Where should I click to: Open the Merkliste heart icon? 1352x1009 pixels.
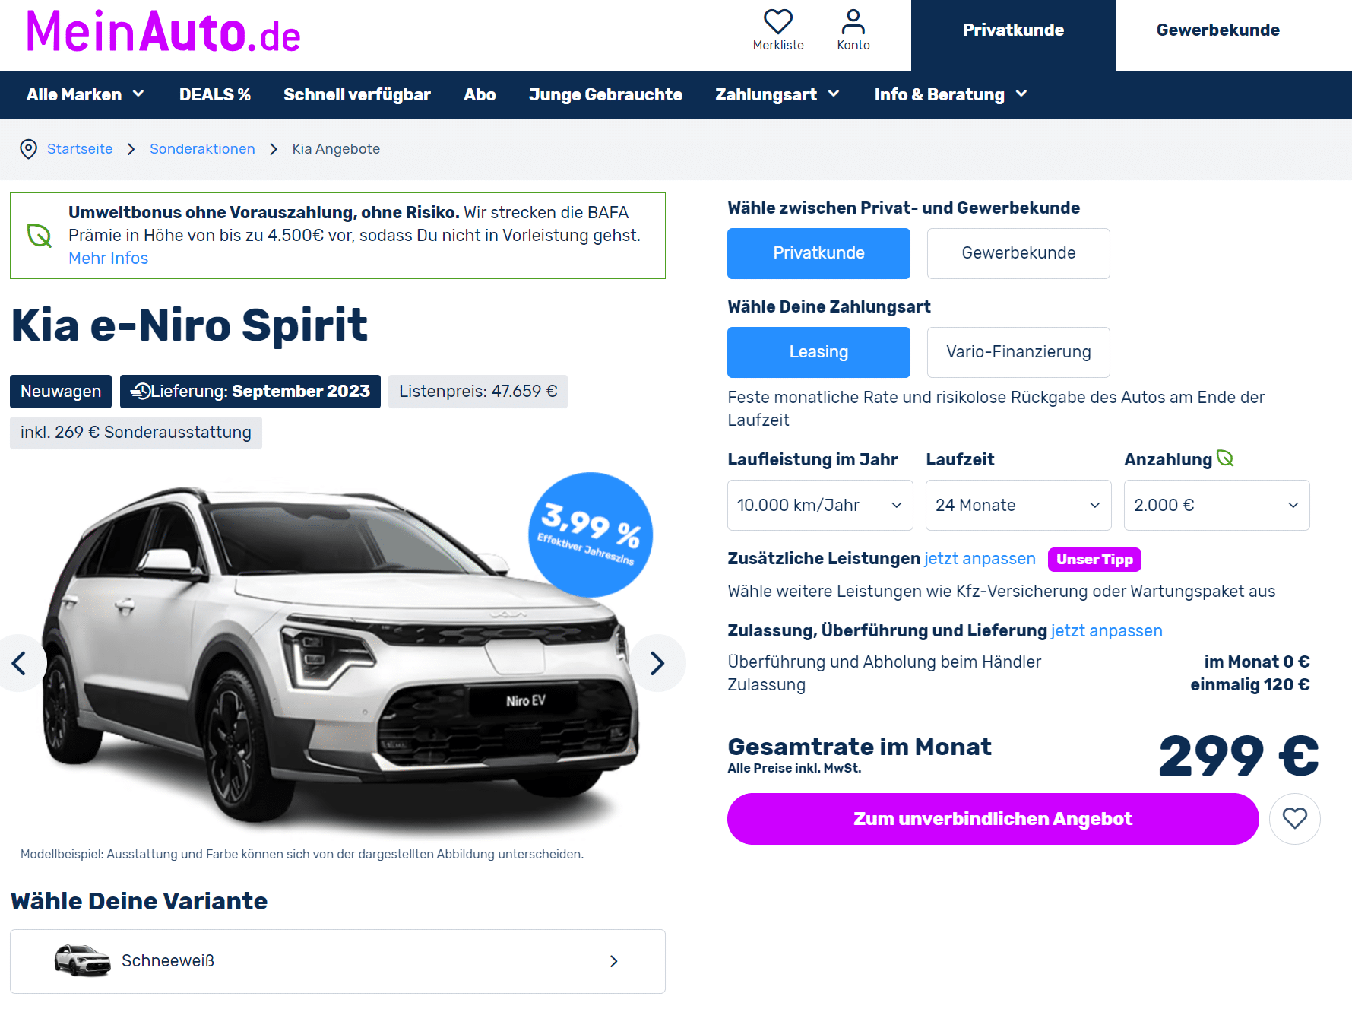pyautogui.click(x=778, y=22)
